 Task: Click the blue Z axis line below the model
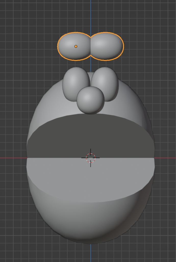coord(91,253)
